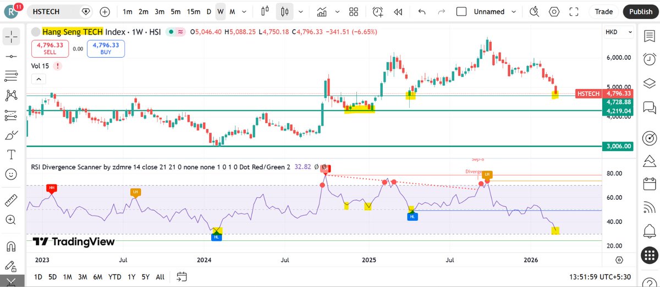Redo the last chart action

click(x=441, y=12)
